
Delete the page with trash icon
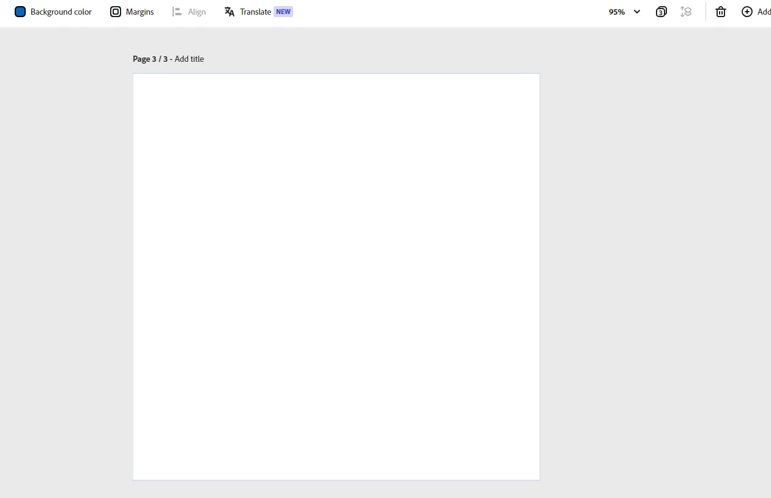721,12
